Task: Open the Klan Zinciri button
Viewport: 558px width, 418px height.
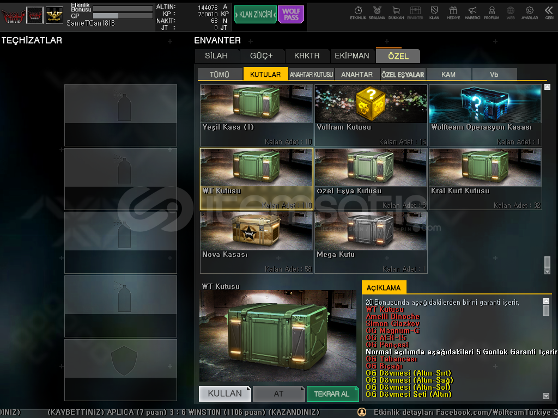Action: [x=255, y=15]
